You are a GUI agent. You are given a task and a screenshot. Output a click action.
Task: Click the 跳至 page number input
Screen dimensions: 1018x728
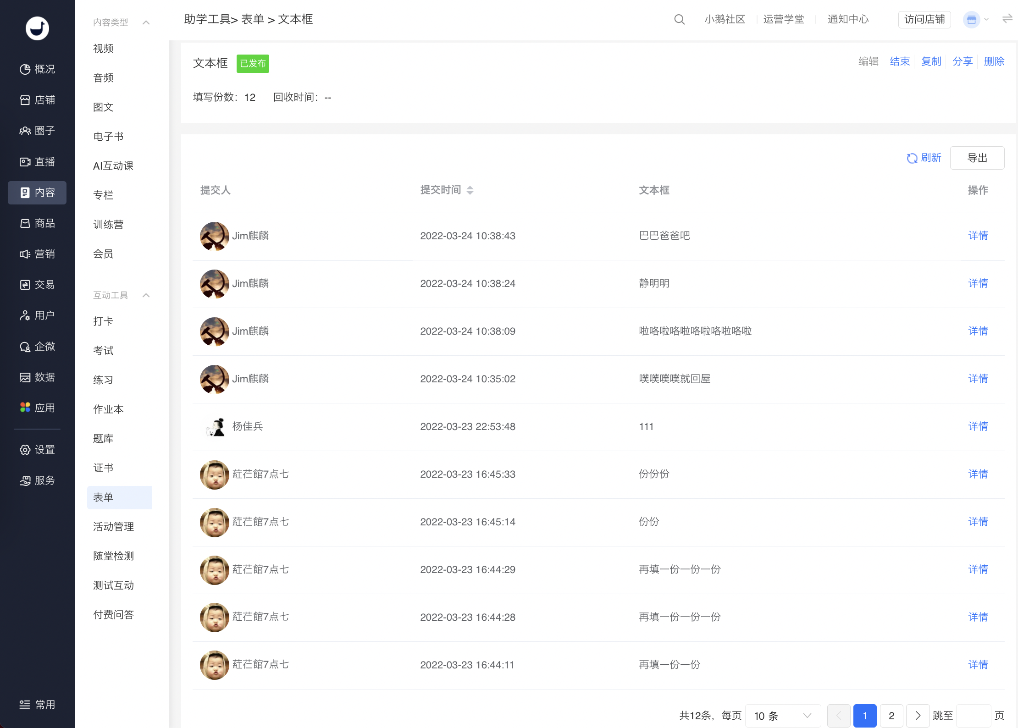click(x=974, y=716)
